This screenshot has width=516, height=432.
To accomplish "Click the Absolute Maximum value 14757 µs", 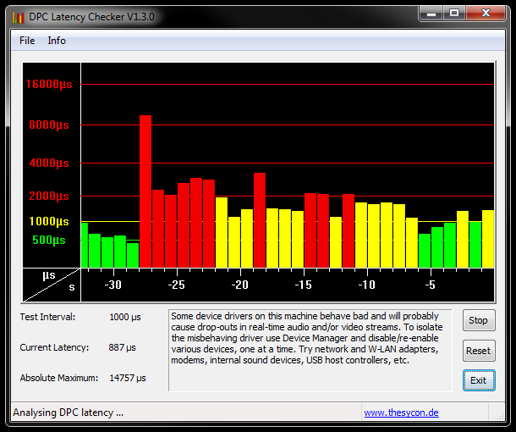I will (128, 378).
